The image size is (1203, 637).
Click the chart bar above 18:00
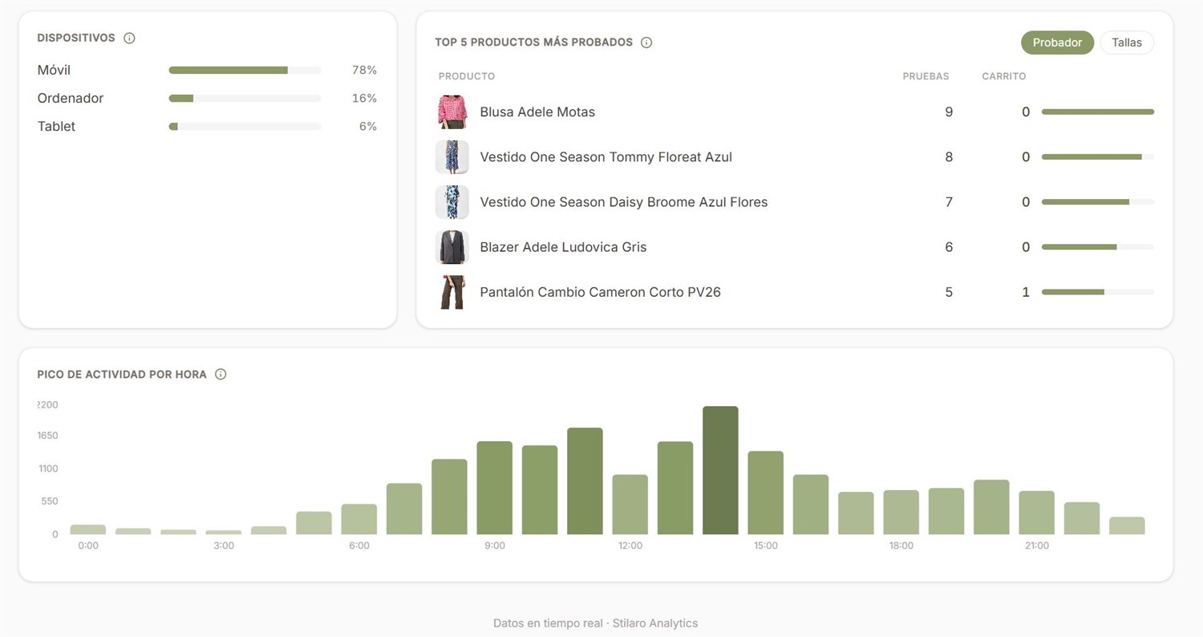click(x=901, y=512)
